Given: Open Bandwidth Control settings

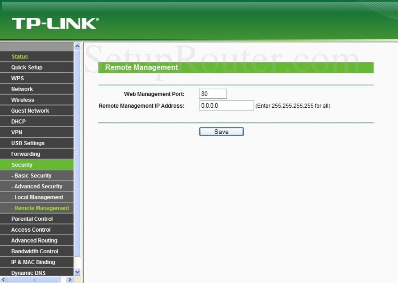Looking at the screenshot, I should point(37,251).
